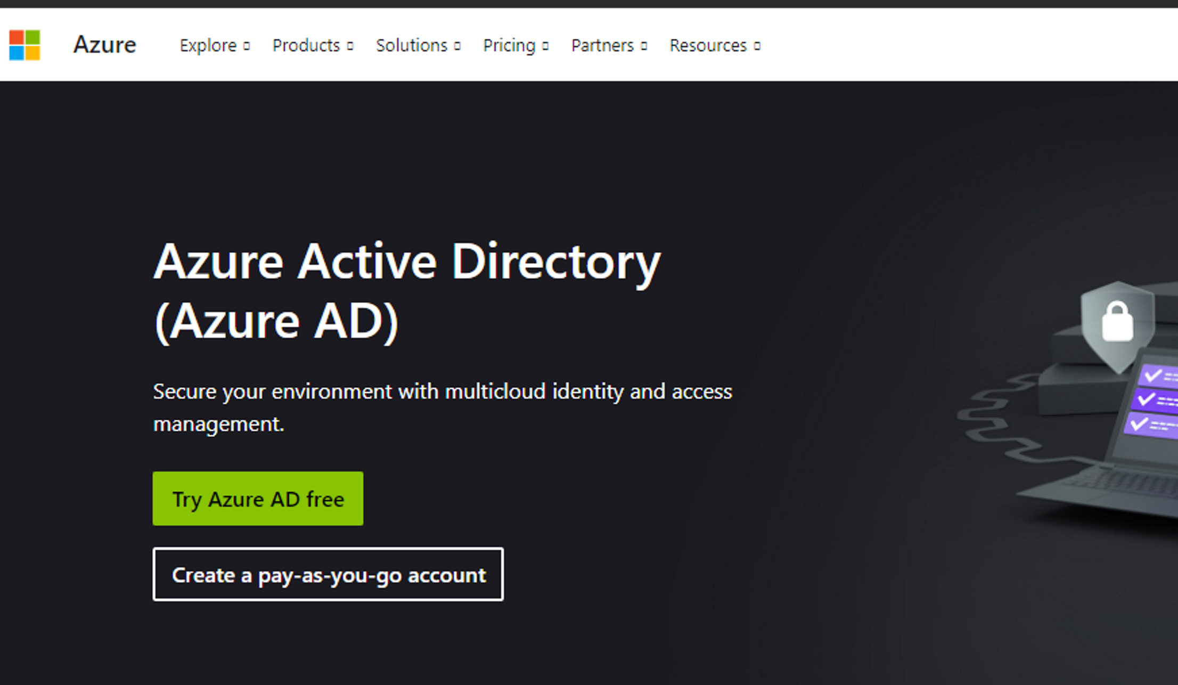Click the Microsoft four-square logo
Viewport: 1178px width, 685px height.
24,45
